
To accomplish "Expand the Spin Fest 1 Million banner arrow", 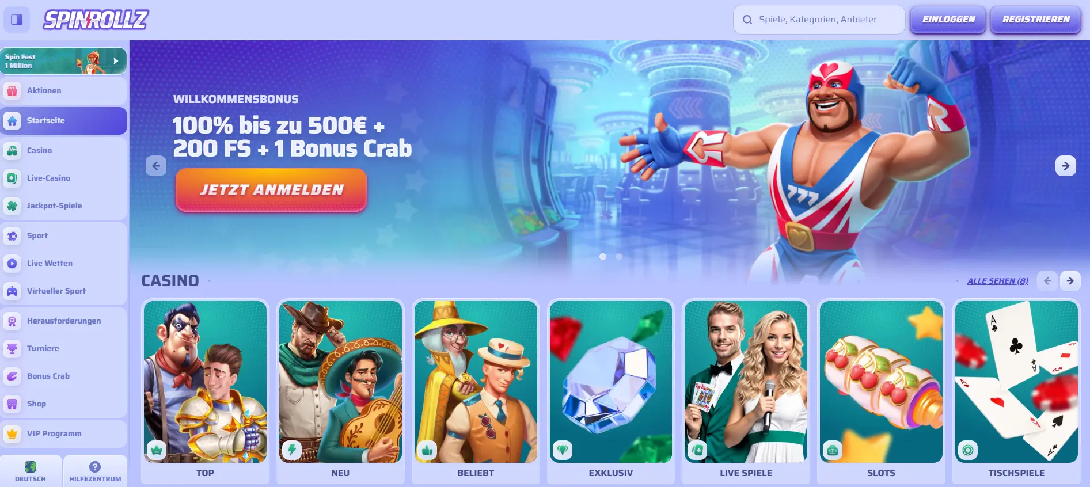I will coord(116,61).
